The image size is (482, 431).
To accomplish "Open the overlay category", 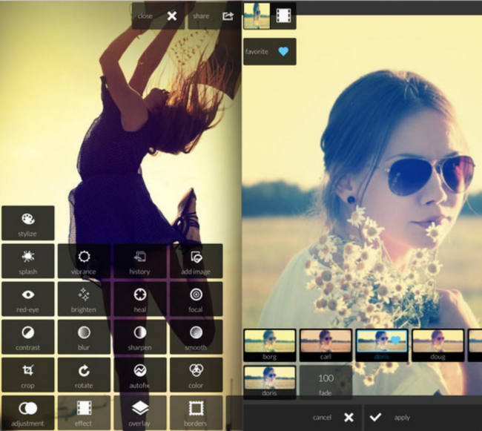I will pyautogui.click(x=139, y=412).
